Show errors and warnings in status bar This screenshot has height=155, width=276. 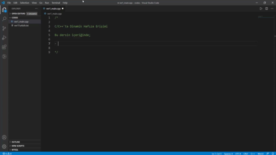point(7,154)
